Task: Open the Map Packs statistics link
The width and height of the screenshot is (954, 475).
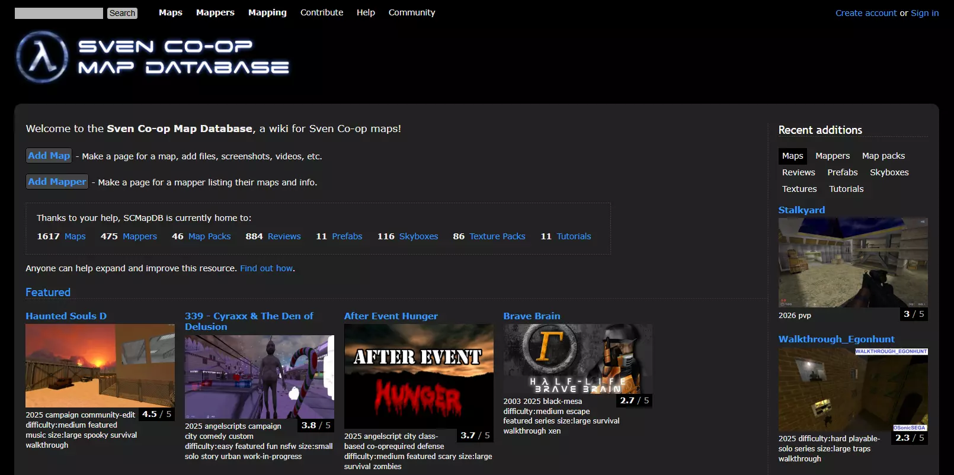Action: tap(210, 236)
